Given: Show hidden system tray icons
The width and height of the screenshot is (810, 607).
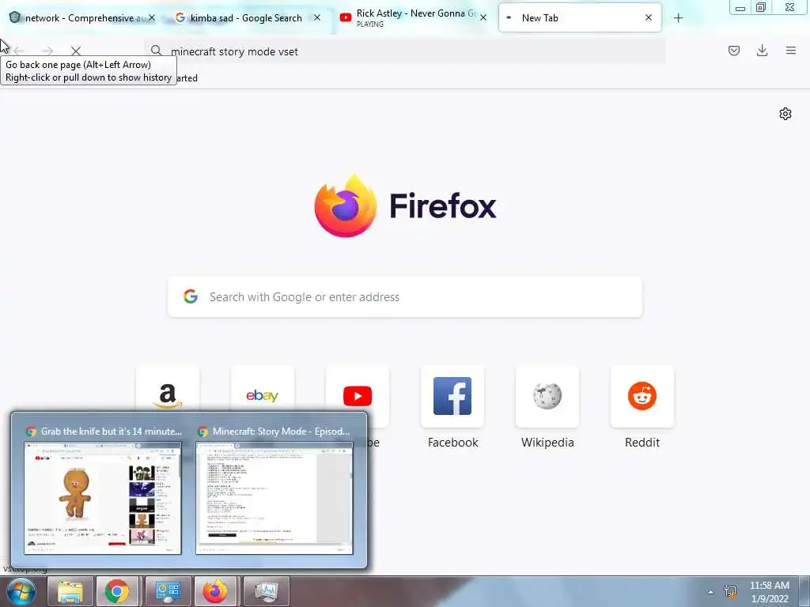Looking at the screenshot, I should (x=711, y=592).
